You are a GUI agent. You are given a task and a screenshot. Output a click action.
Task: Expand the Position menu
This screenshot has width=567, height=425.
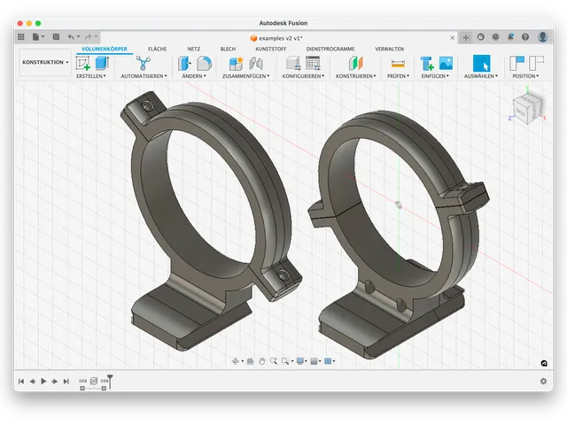coord(525,76)
